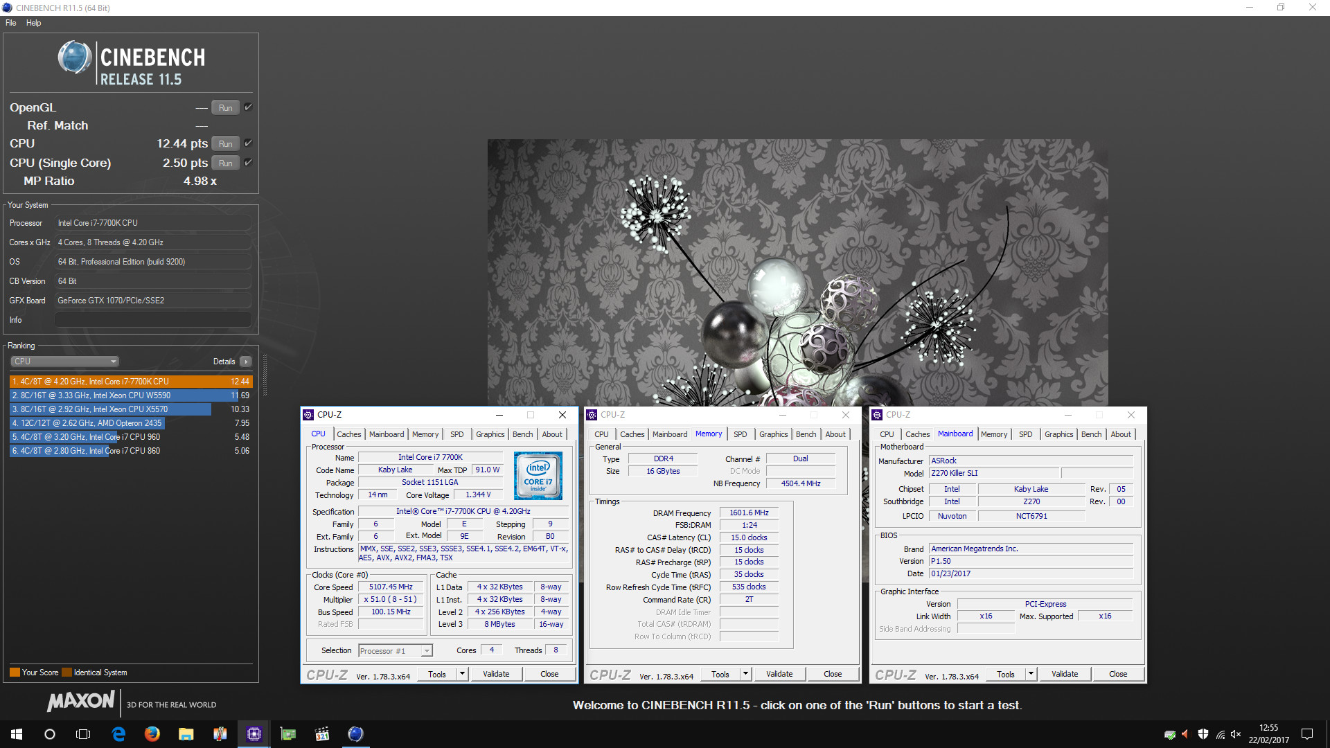Click Tools button in Memory CPU-Z window

(x=720, y=674)
